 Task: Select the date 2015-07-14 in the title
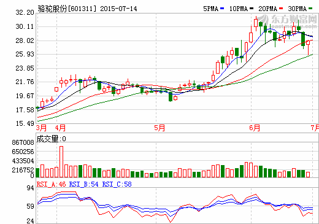[118, 9]
